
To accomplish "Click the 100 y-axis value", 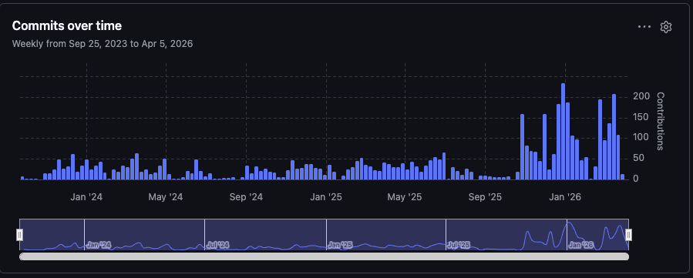I will coord(641,138).
